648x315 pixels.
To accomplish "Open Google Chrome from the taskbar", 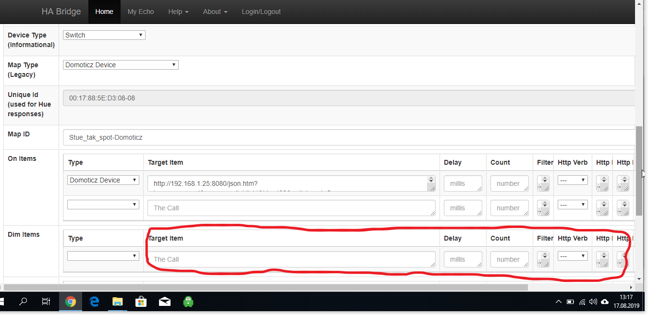I will click(71, 302).
